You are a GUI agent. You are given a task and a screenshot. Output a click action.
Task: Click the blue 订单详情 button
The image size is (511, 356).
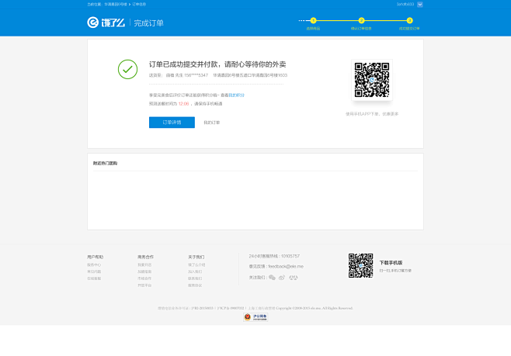tap(172, 123)
